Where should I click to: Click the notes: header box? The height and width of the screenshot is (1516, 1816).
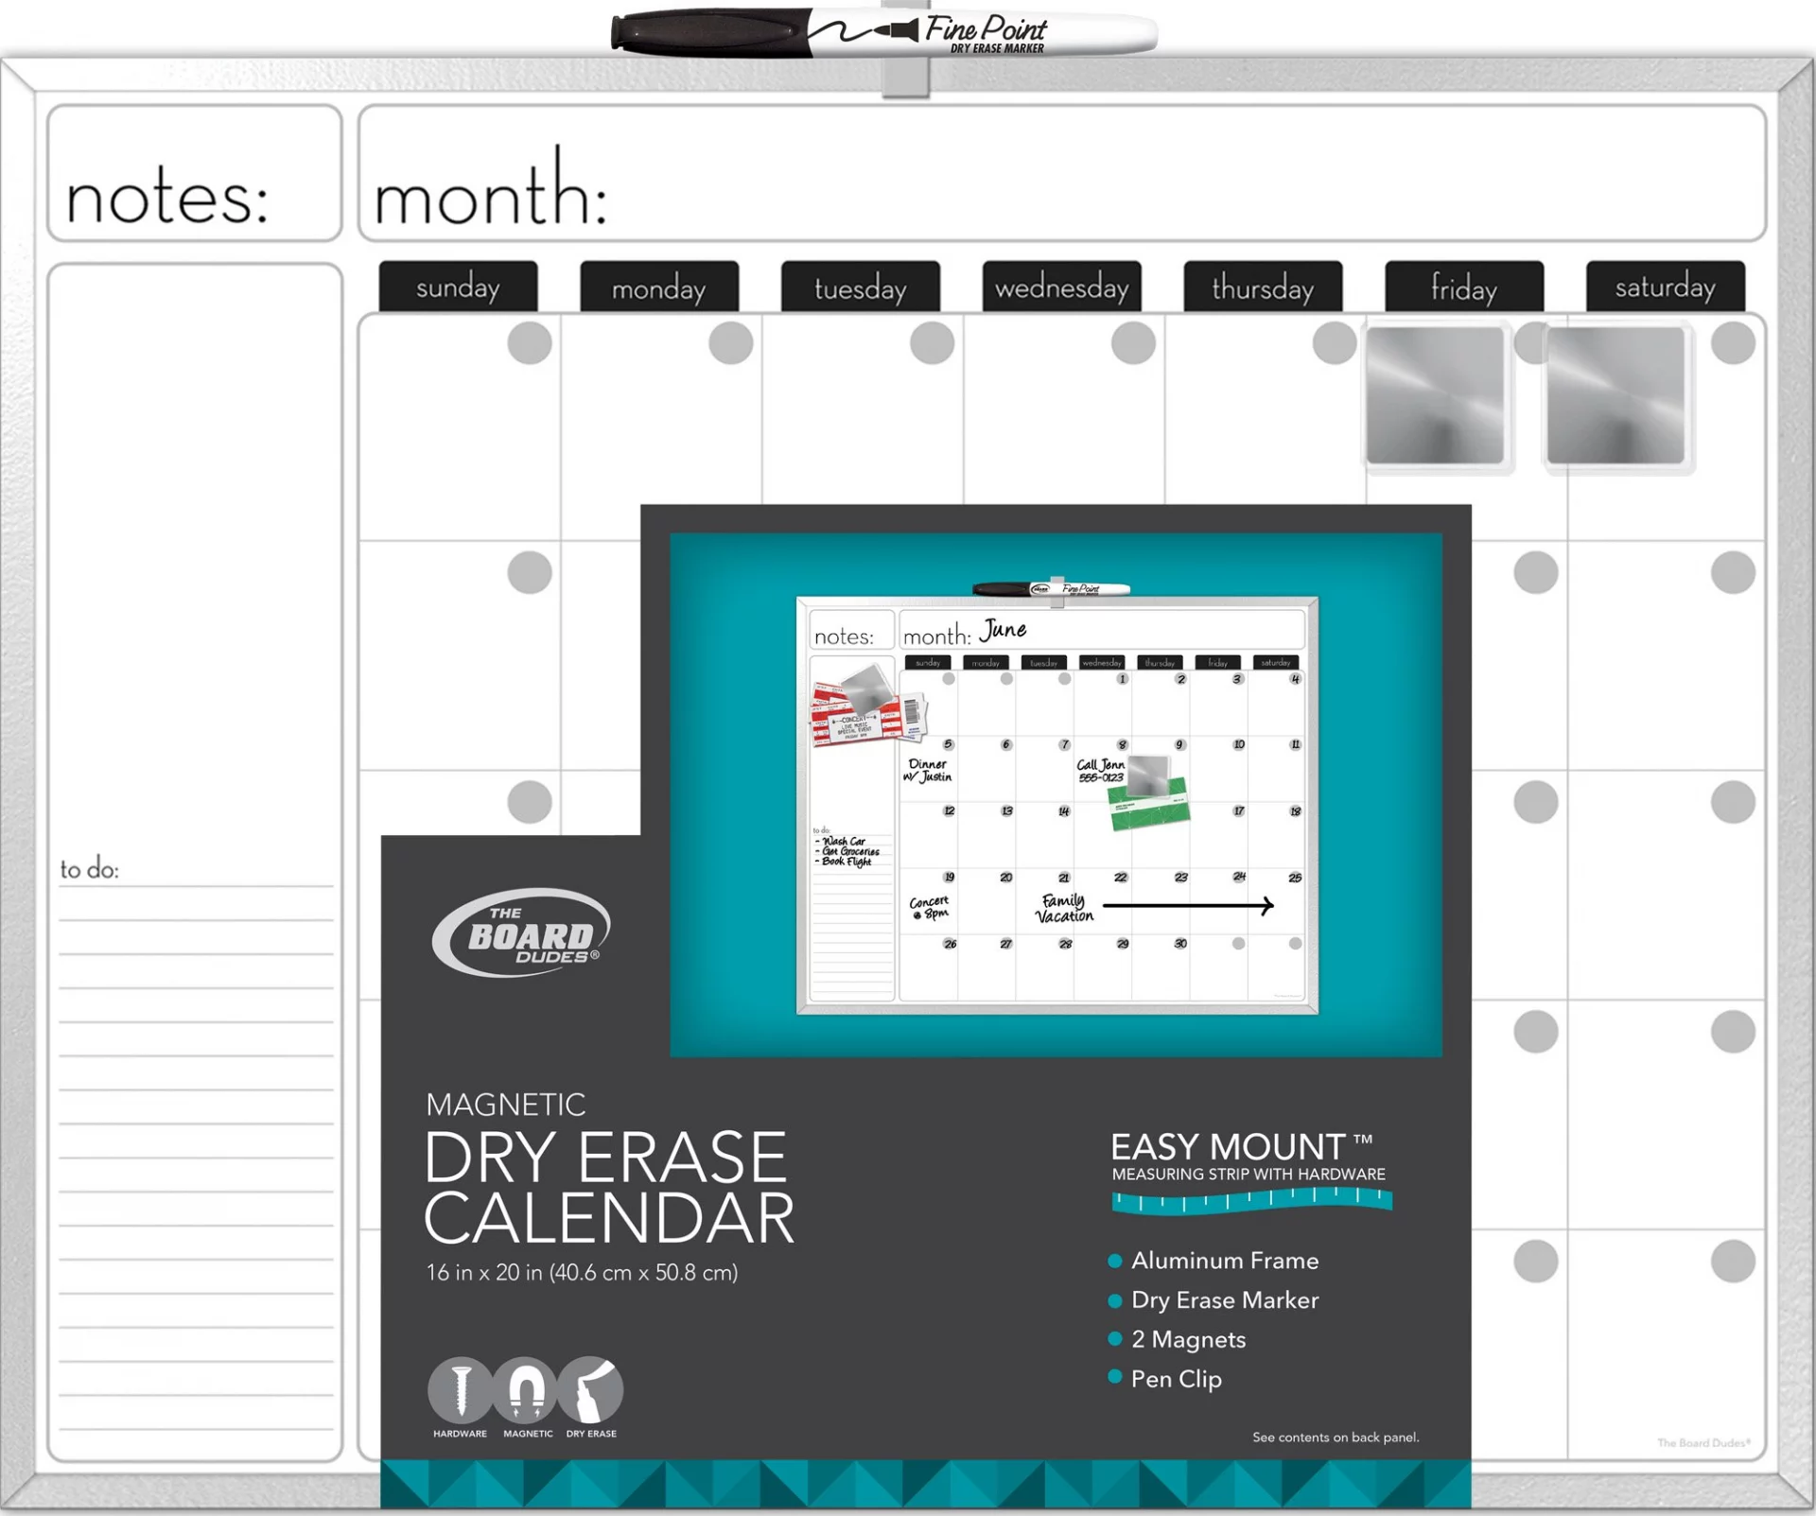coord(195,173)
